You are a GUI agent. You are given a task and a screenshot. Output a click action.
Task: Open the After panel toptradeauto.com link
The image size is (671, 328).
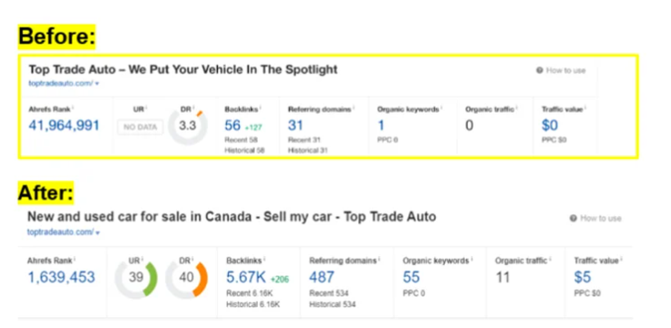(60, 232)
